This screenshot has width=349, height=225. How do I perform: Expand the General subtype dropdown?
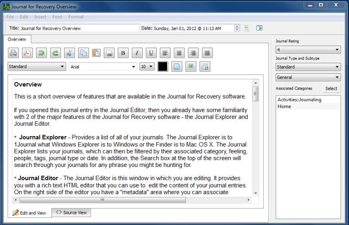point(308,77)
